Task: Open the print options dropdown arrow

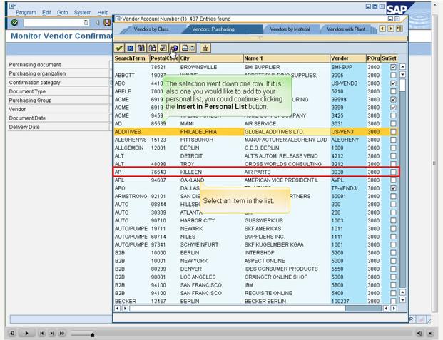Action: click(193, 48)
